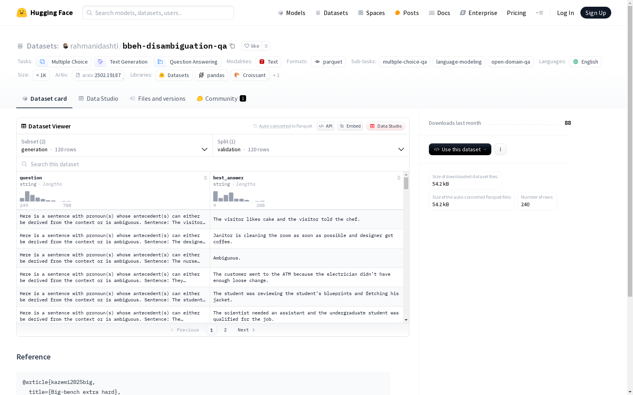The height and width of the screenshot is (395, 633).
Task: Open the arxiv:2502.19187 paper tag
Action: (98, 75)
